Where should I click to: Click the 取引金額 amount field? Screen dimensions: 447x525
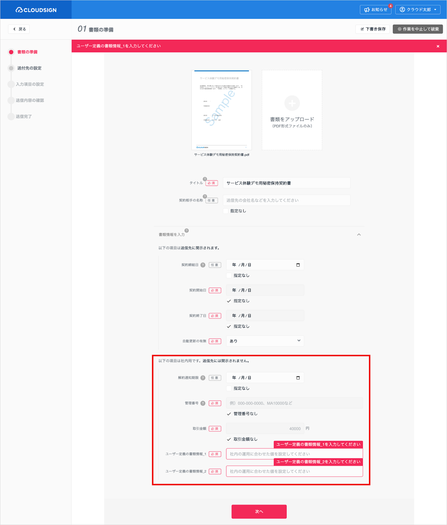pyautogui.click(x=265, y=429)
